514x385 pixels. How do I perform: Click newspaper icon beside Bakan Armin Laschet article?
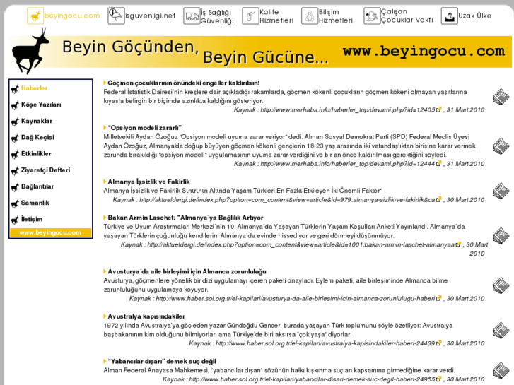coord(501,235)
